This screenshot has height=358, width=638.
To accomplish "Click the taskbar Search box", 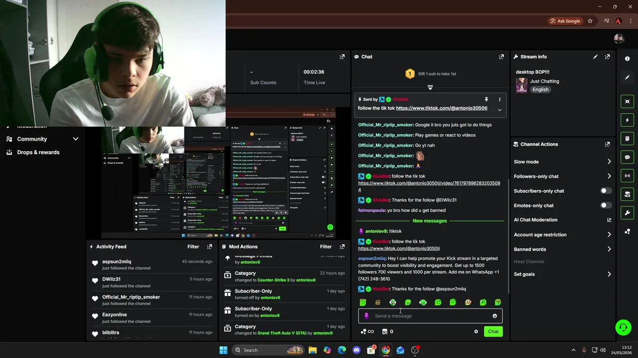I will 268,350.
